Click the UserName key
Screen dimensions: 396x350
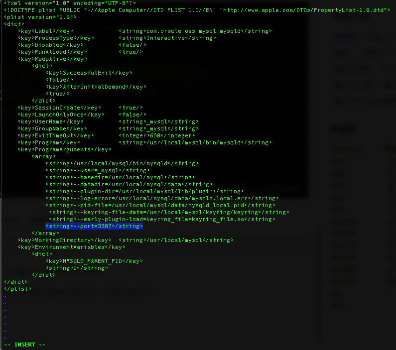click(50, 121)
